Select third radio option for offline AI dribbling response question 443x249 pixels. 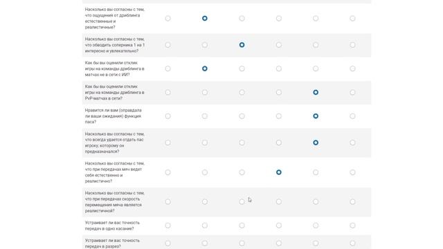click(x=242, y=68)
